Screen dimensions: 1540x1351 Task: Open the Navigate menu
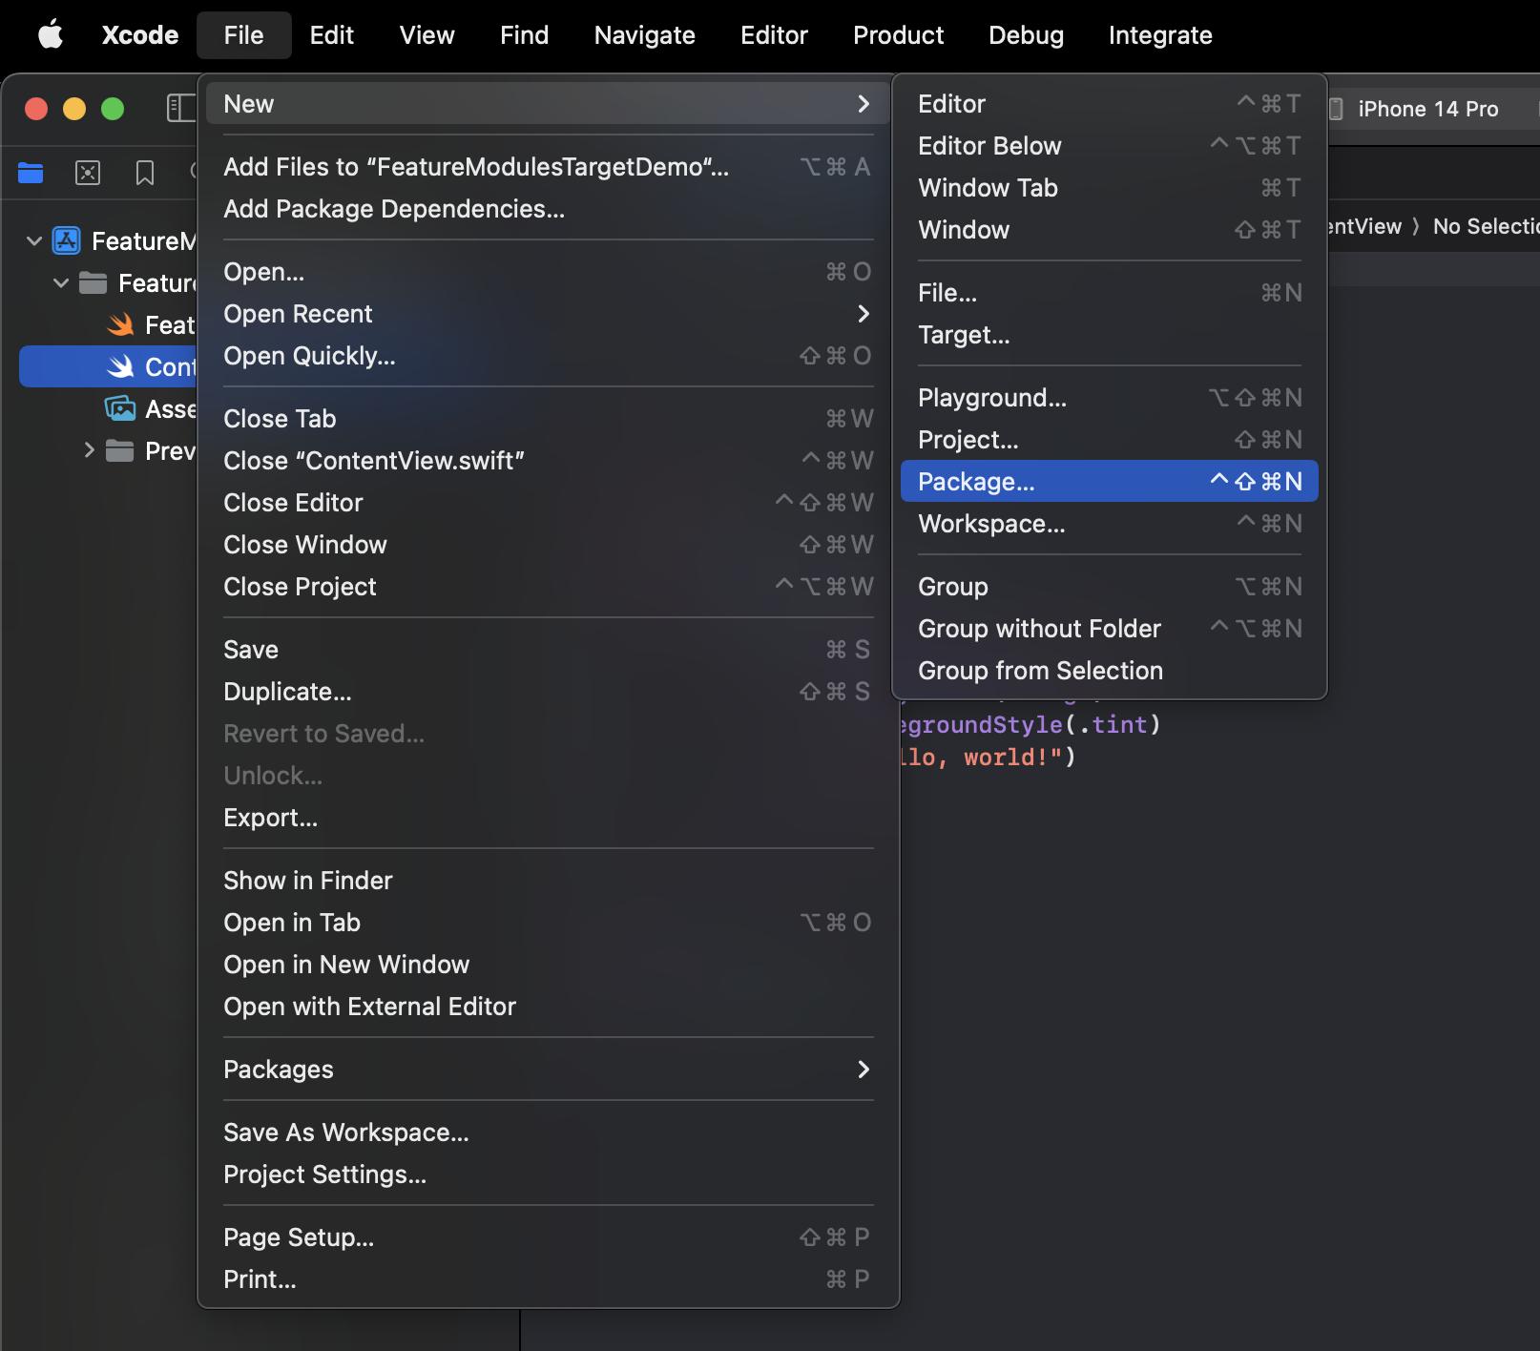pos(644,35)
